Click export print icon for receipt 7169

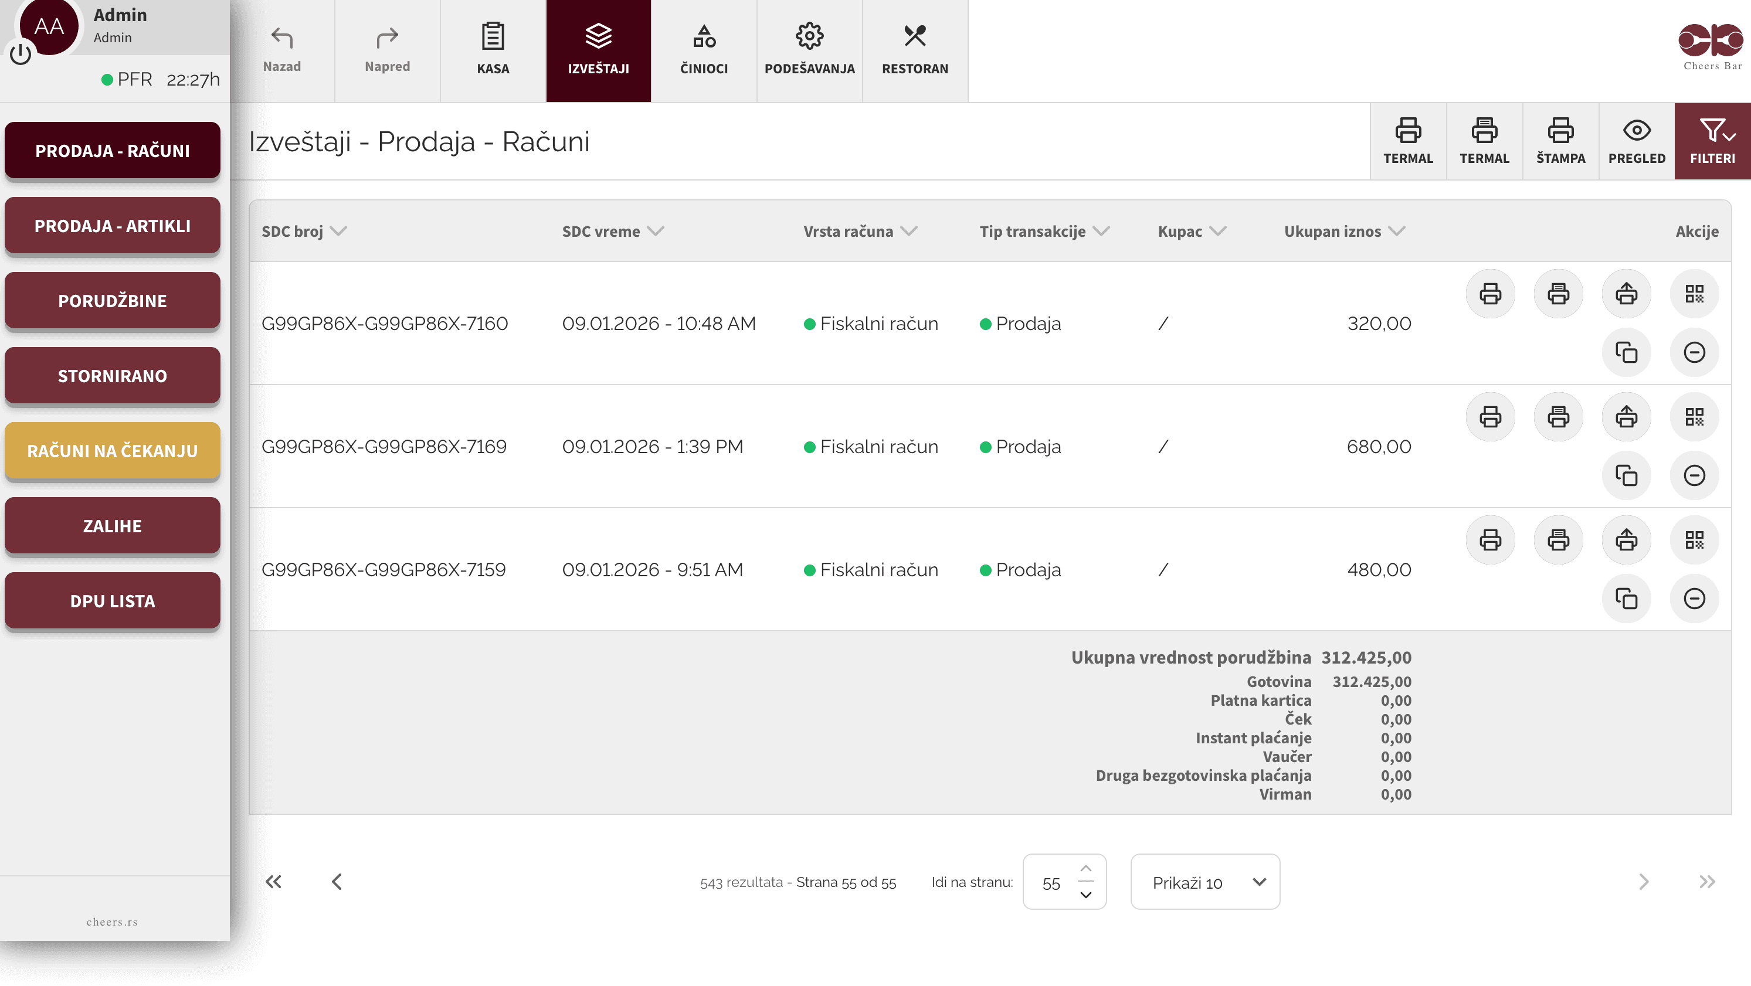pos(1626,417)
